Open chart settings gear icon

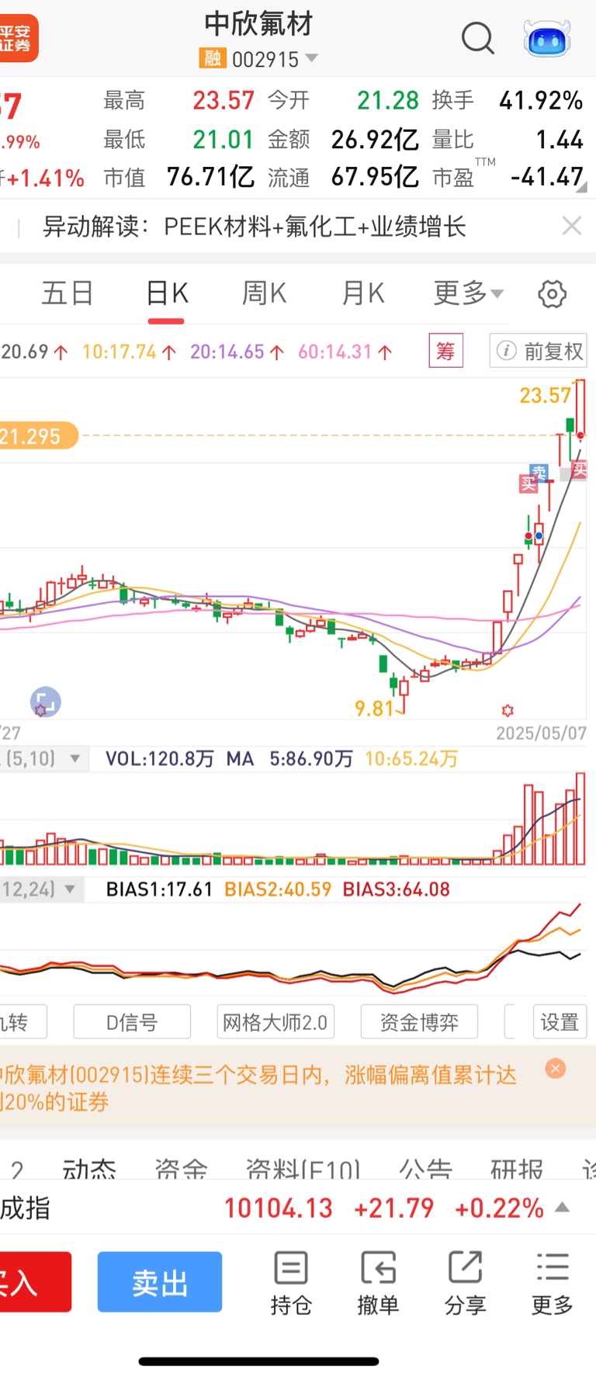tap(552, 294)
